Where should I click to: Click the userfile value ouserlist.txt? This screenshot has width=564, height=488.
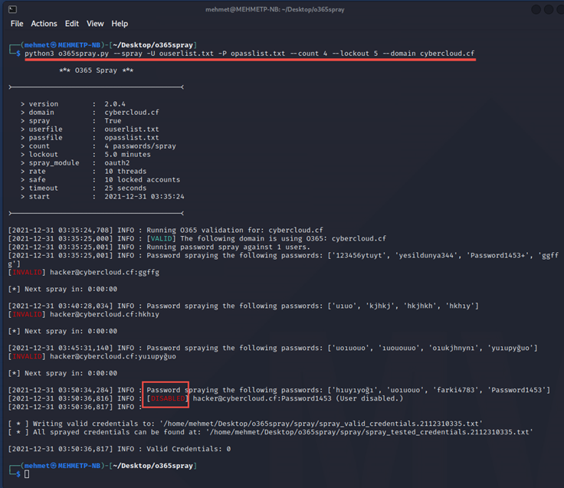(132, 129)
